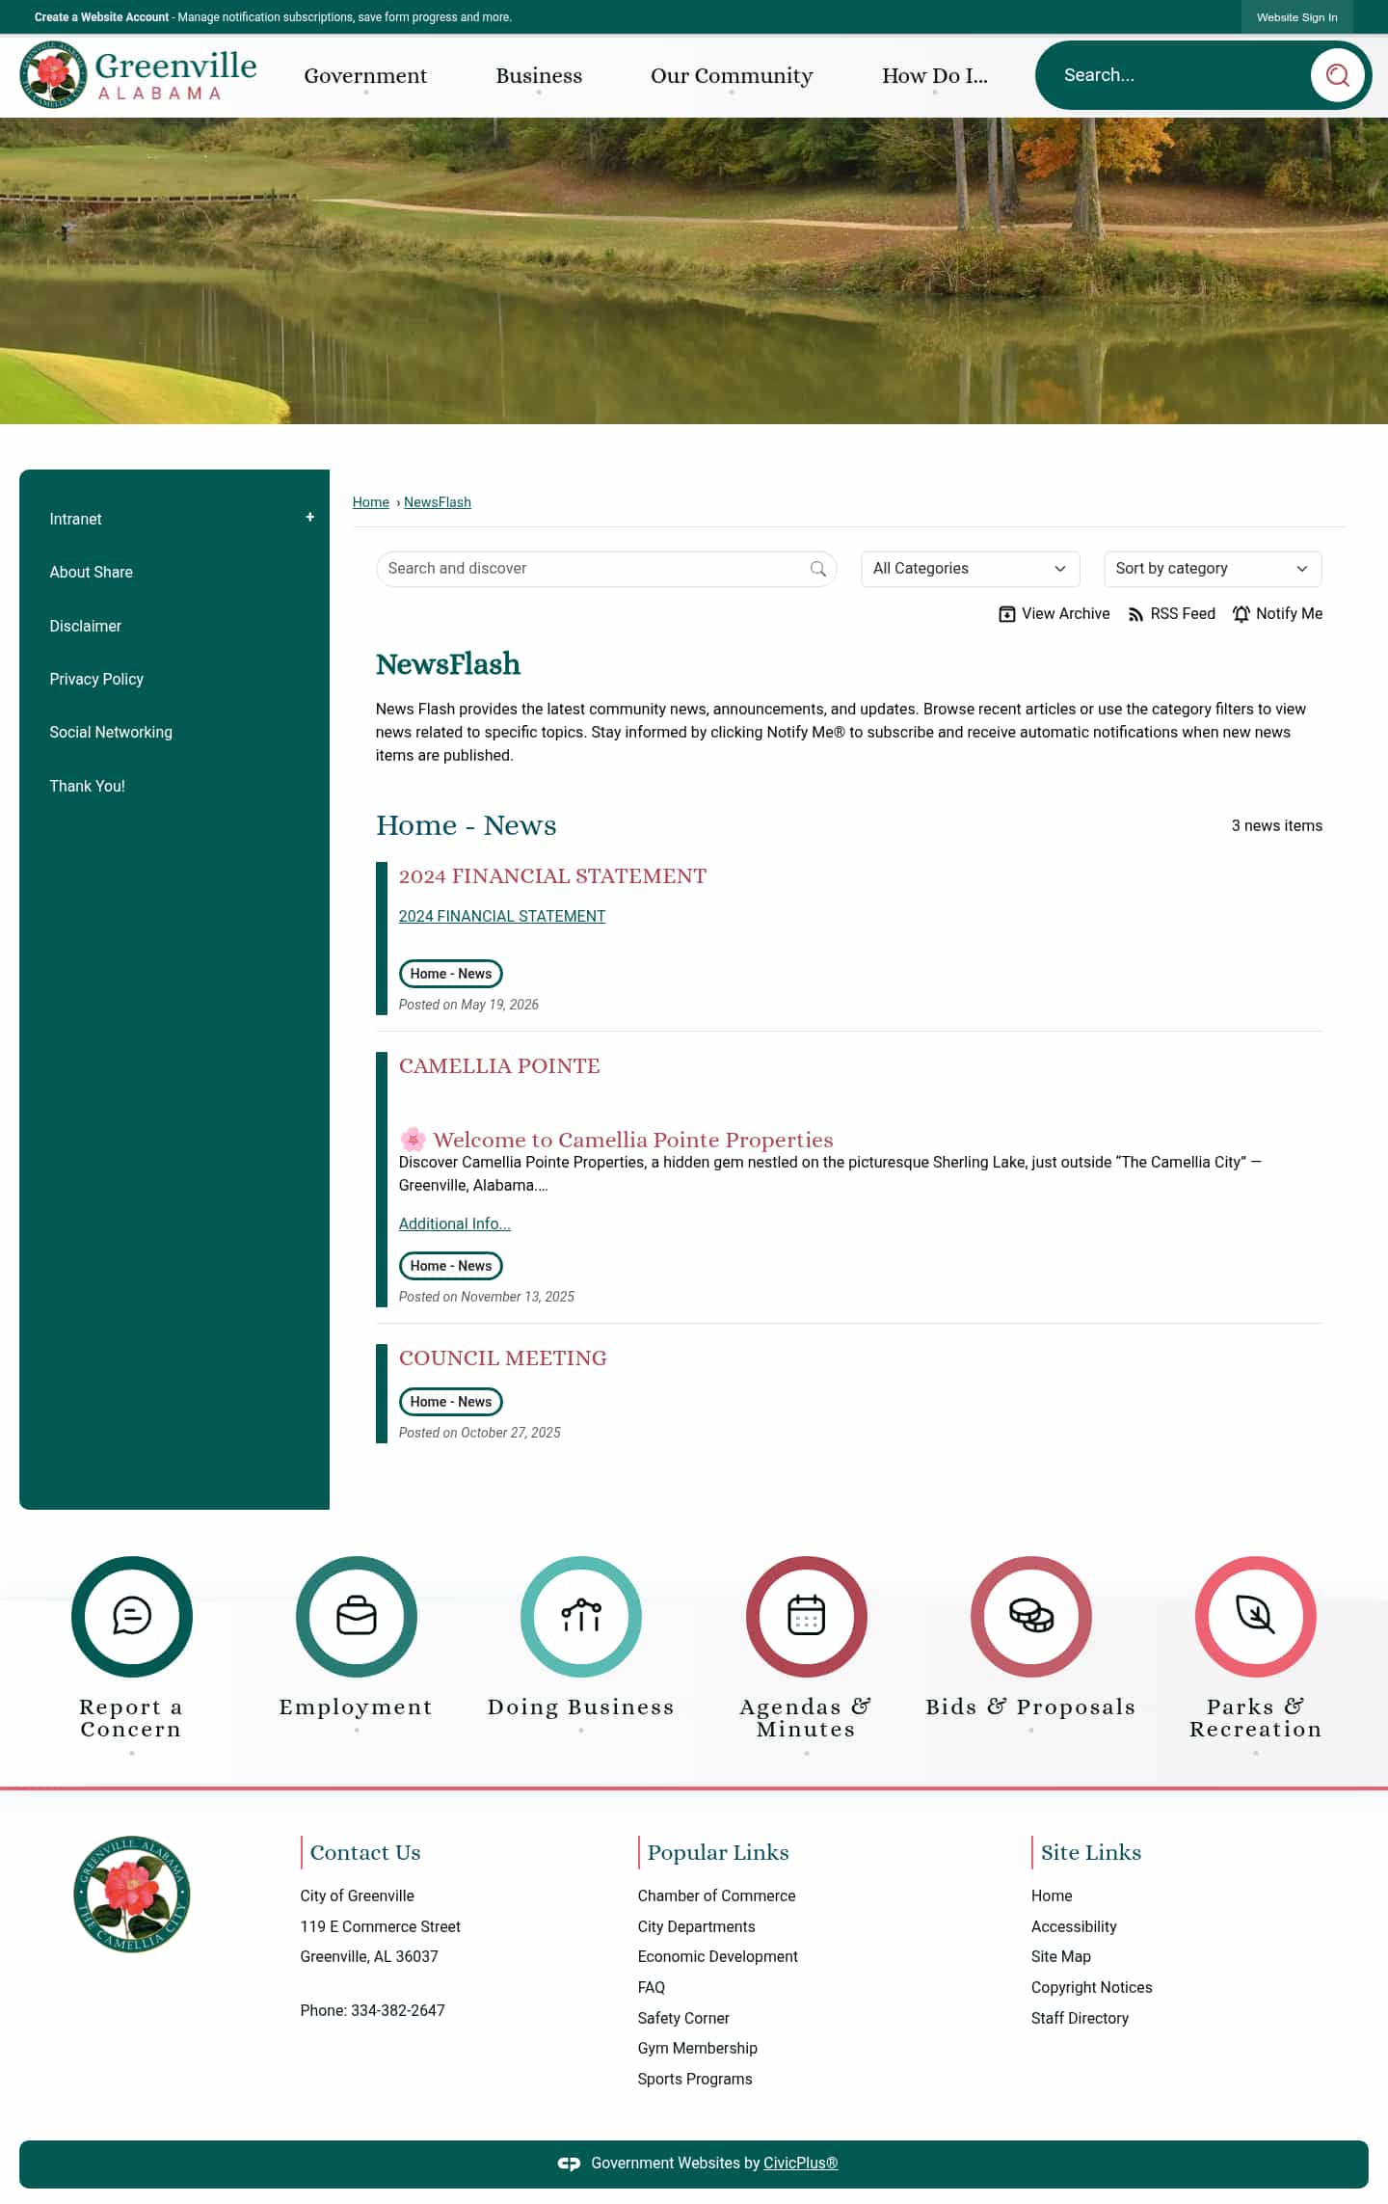Open the 2024 FINANCIAL STATEMENT underlined link
The width and height of the screenshot is (1388, 2204).
click(502, 916)
